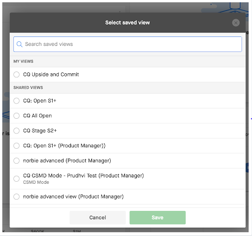
Task: Select the CQ Upside and Commit radio button
Action: 16,74
